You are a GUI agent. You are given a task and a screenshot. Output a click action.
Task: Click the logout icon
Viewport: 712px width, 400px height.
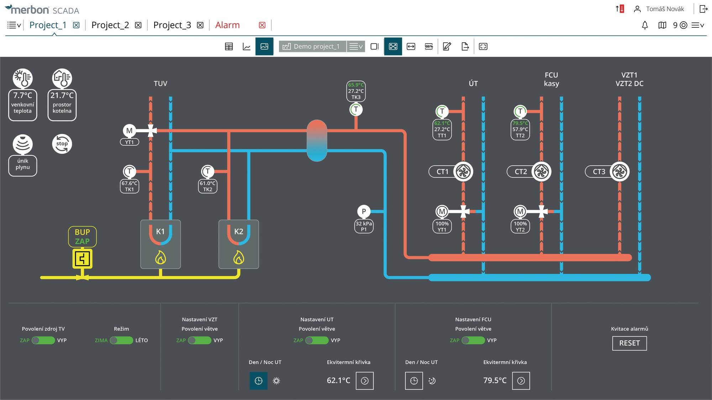tap(703, 9)
